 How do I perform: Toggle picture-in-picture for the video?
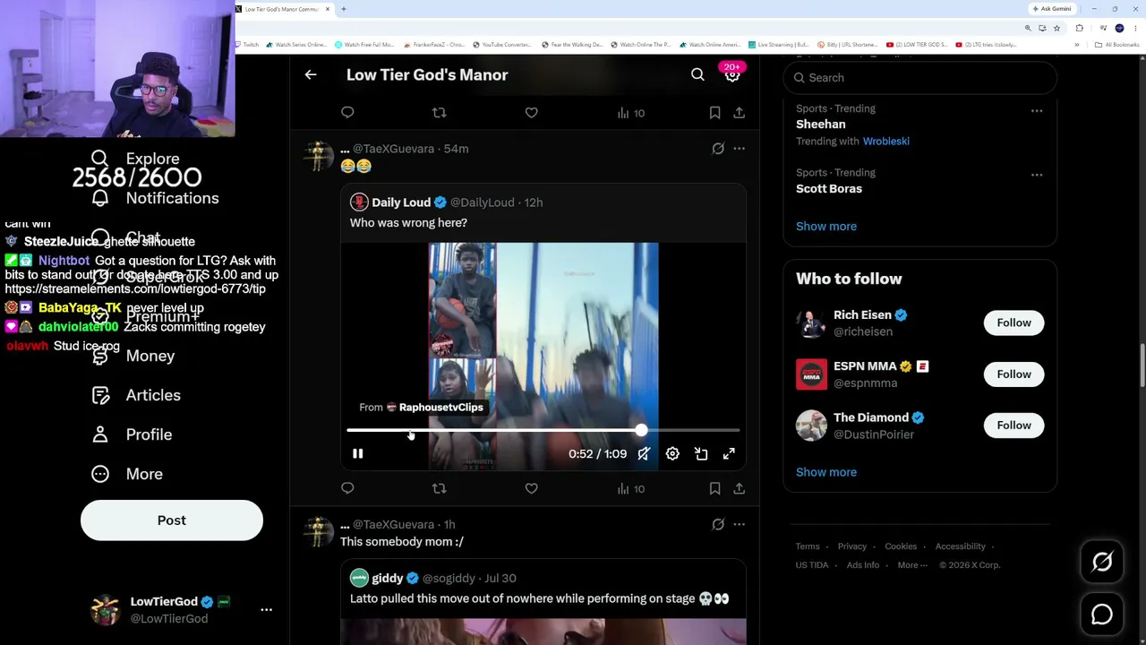(701, 454)
